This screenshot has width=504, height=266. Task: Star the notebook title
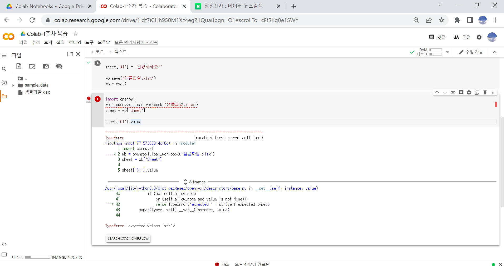point(76,33)
